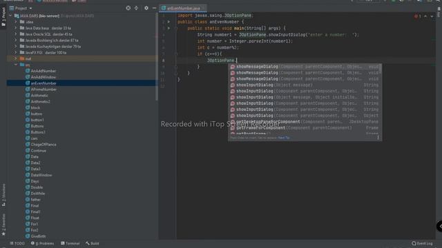Select Data2 class in tree
442x248 pixels.
(x=35, y=163)
